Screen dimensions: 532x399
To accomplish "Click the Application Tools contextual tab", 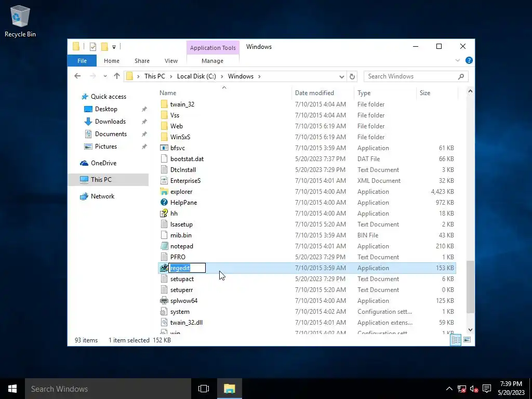I will click(x=212, y=48).
